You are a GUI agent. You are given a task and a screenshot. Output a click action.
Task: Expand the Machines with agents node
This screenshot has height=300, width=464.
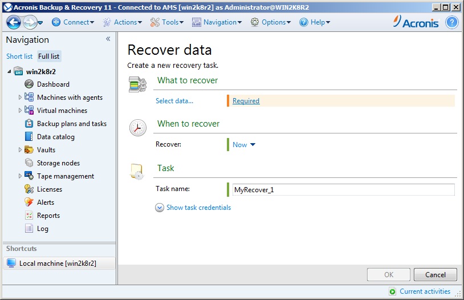point(20,97)
